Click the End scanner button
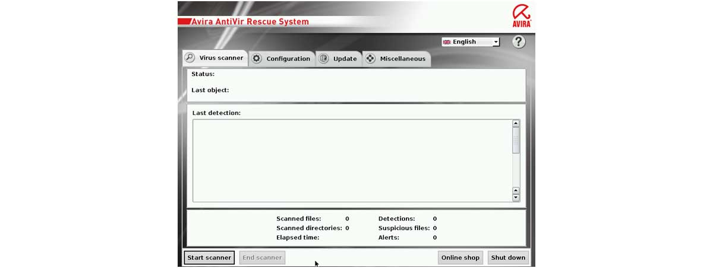The image size is (713, 268). pos(262,257)
